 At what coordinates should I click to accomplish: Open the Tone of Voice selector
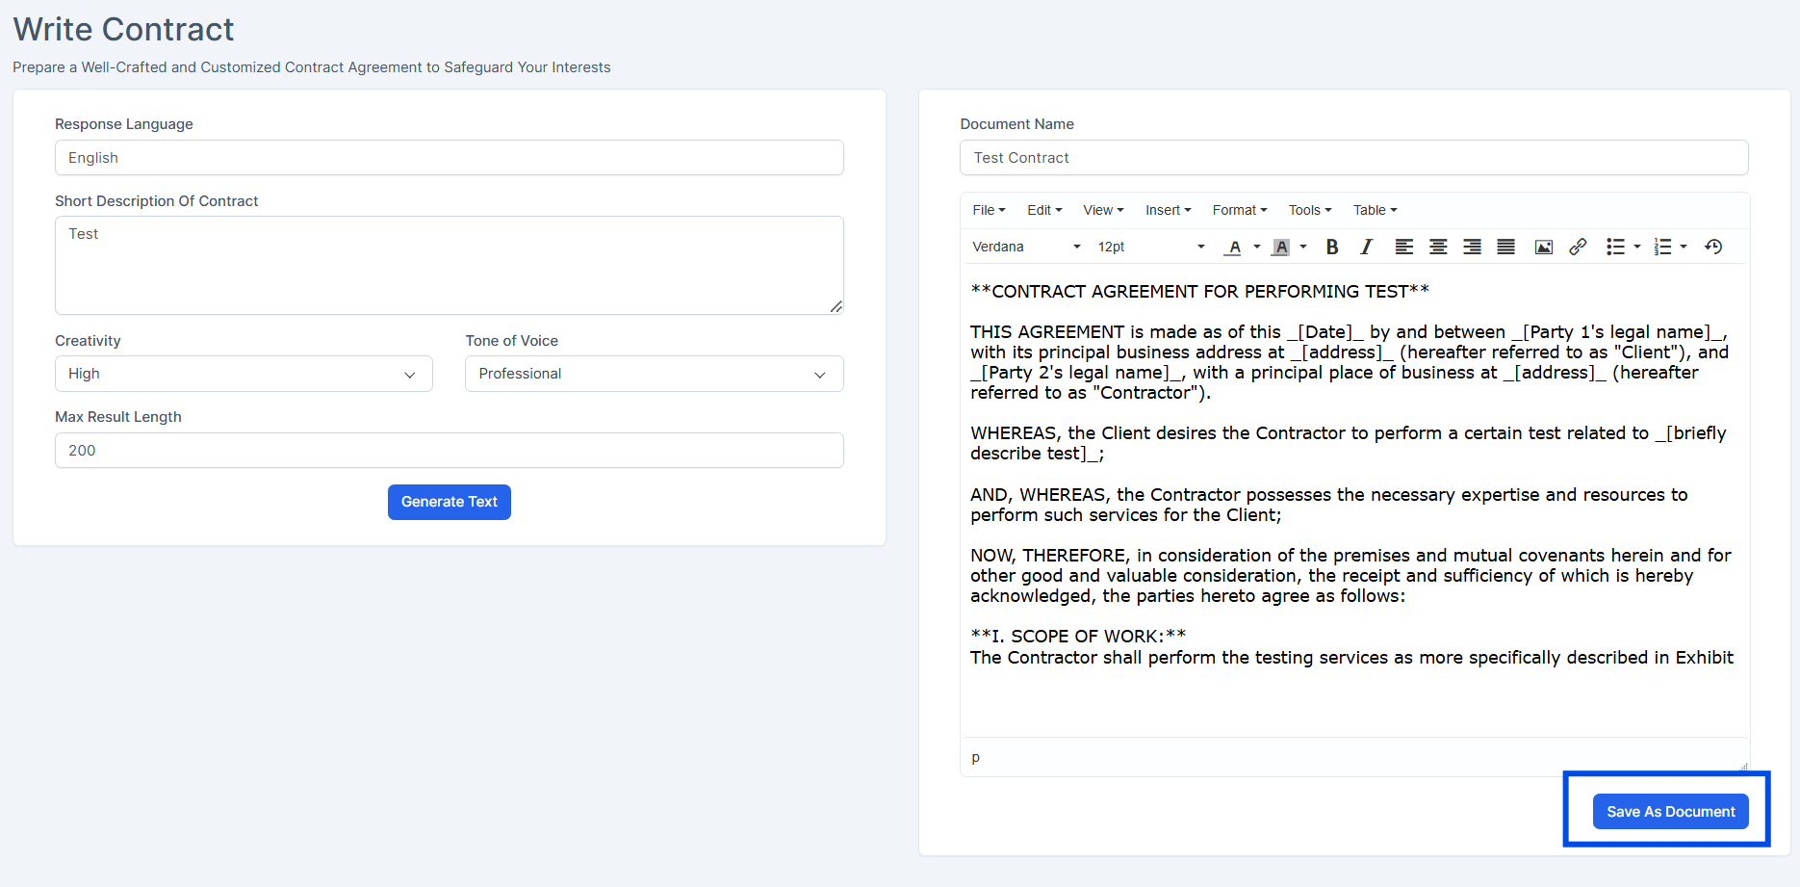654,374
